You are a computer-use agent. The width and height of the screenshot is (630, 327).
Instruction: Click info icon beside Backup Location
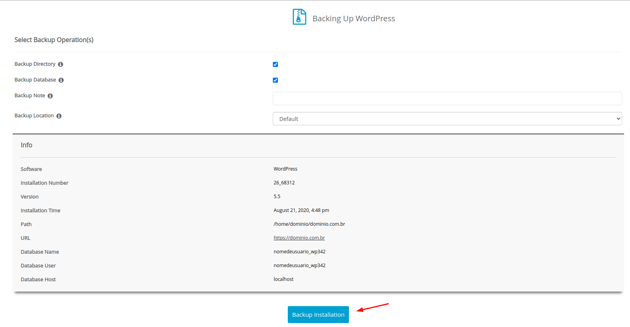pyautogui.click(x=59, y=116)
